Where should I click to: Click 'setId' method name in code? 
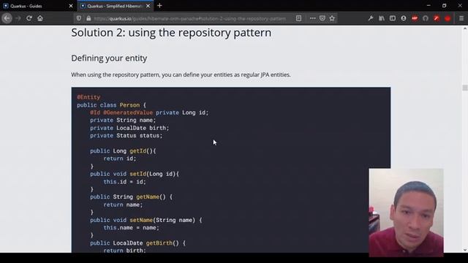(138, 174)
